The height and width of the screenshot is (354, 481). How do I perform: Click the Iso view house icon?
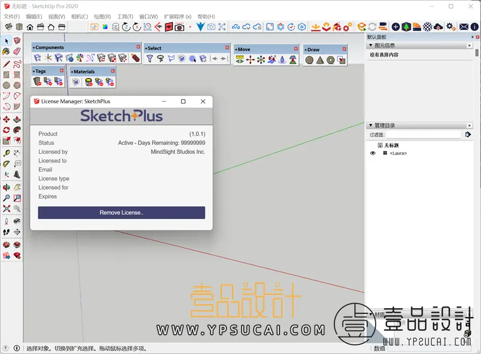pos(9,27)
